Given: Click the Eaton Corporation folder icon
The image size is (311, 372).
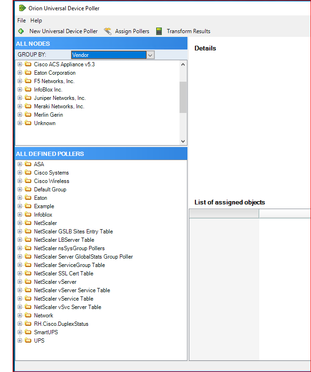Looking at the screenshot, I should point(28,72).
